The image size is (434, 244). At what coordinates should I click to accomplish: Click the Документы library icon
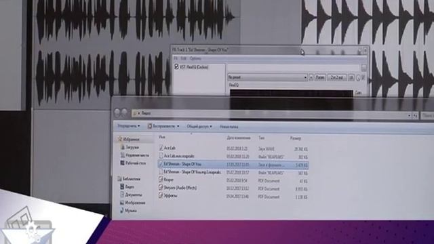click(x=122, y=195)
